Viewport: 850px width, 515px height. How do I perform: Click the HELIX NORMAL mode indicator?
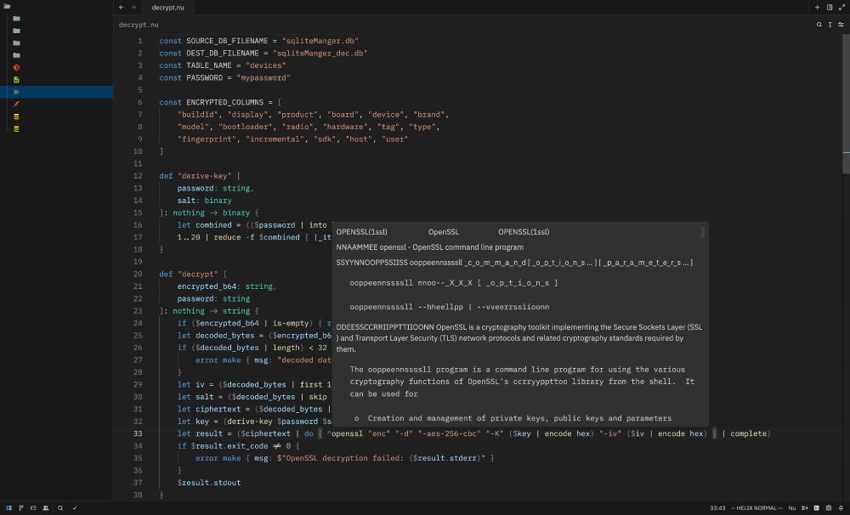point(756,508)
